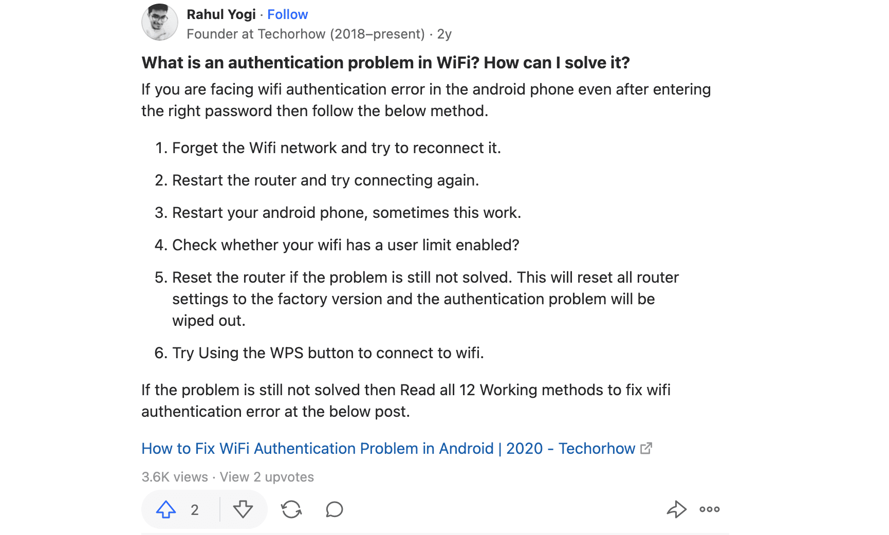
Task: Reshare the answer using circular arrows icon
Action: coord(291,509)
